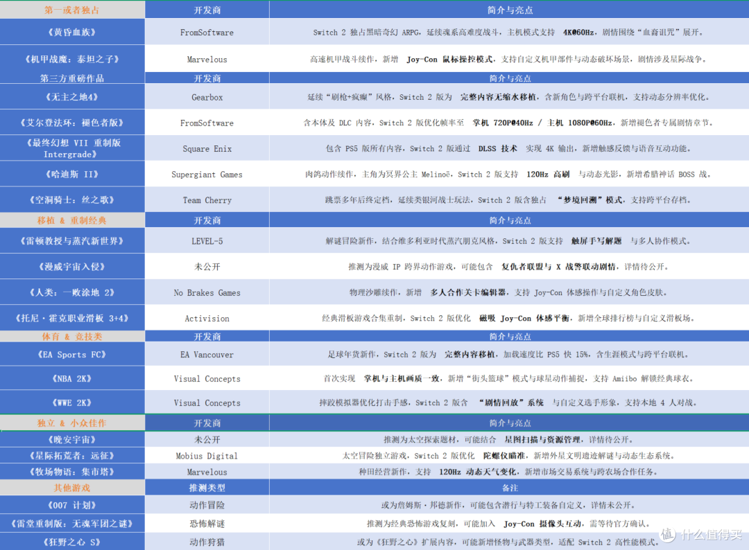The width and height of the screenshot is (749, 550).
Task: Click the 《哈迪斯 II》 cell
Action: click(x=72, y=174)
